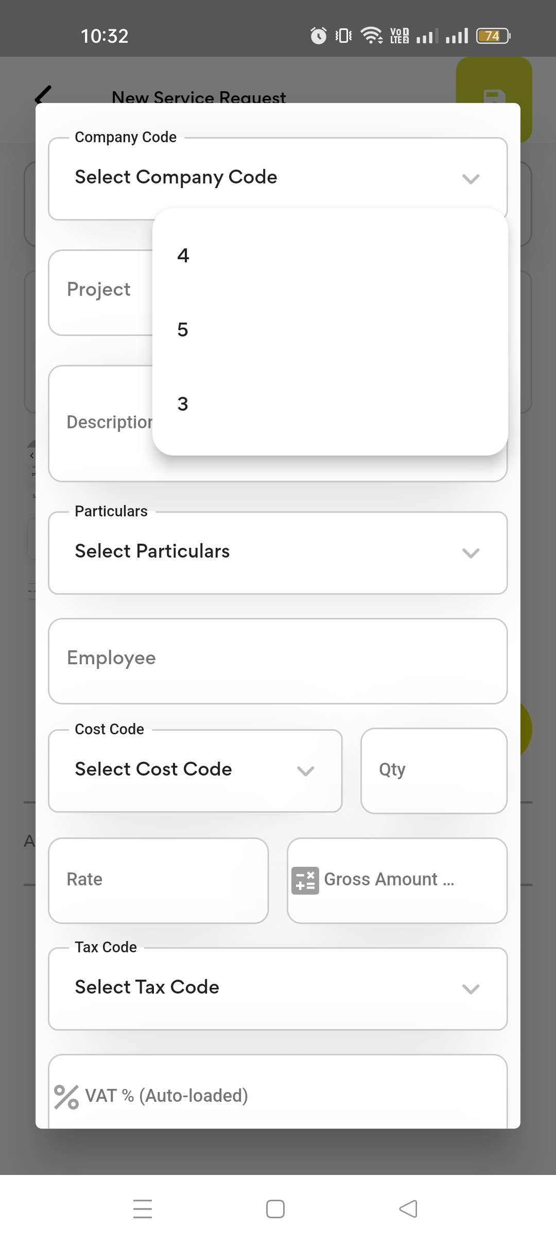The width and height of the screenshot is (556, 1243).
Task: Open the Select Cost Code dropdown
Action: coord(195,770)
